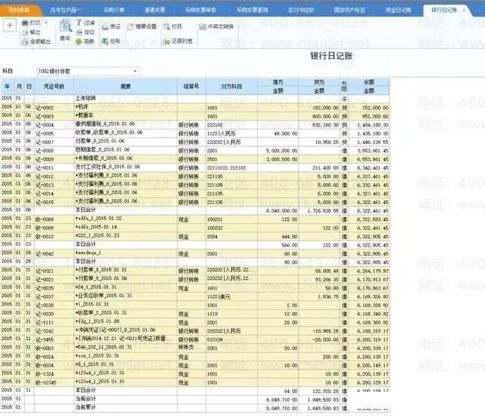485x416 pixels.
Task: Click the 借方 column header
Action: coord(278,82)
